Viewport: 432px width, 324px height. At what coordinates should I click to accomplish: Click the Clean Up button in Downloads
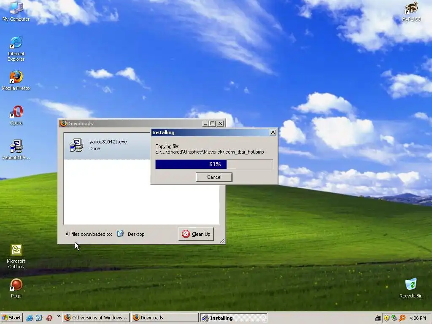[196, 234]
